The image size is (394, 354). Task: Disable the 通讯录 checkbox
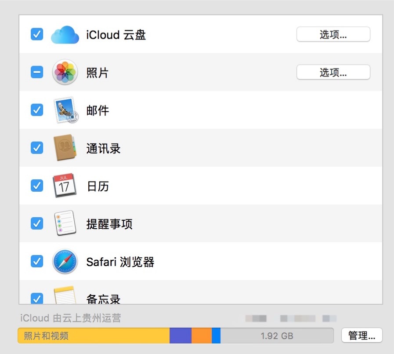[37, 147]
